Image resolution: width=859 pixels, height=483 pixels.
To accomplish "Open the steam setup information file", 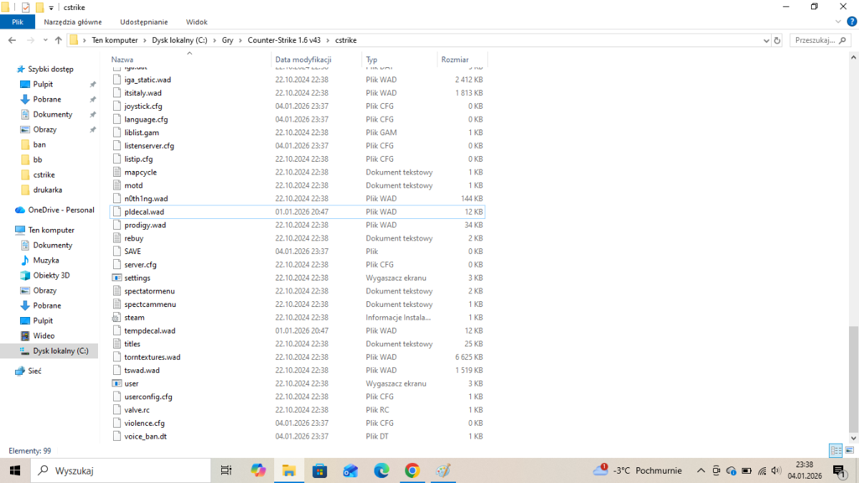I will (134, 318).
